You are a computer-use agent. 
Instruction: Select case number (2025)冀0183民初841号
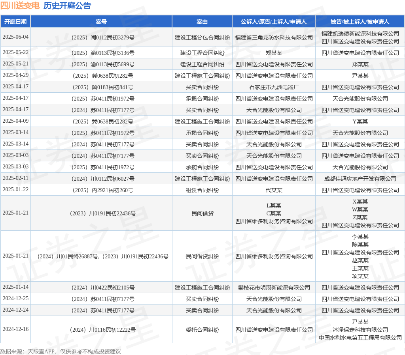tap(103, 87)
